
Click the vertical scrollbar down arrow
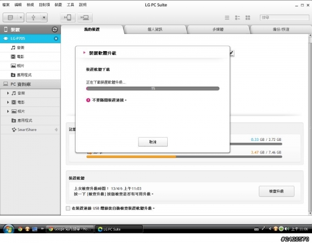pyautogui.click(x=310, y=213)
